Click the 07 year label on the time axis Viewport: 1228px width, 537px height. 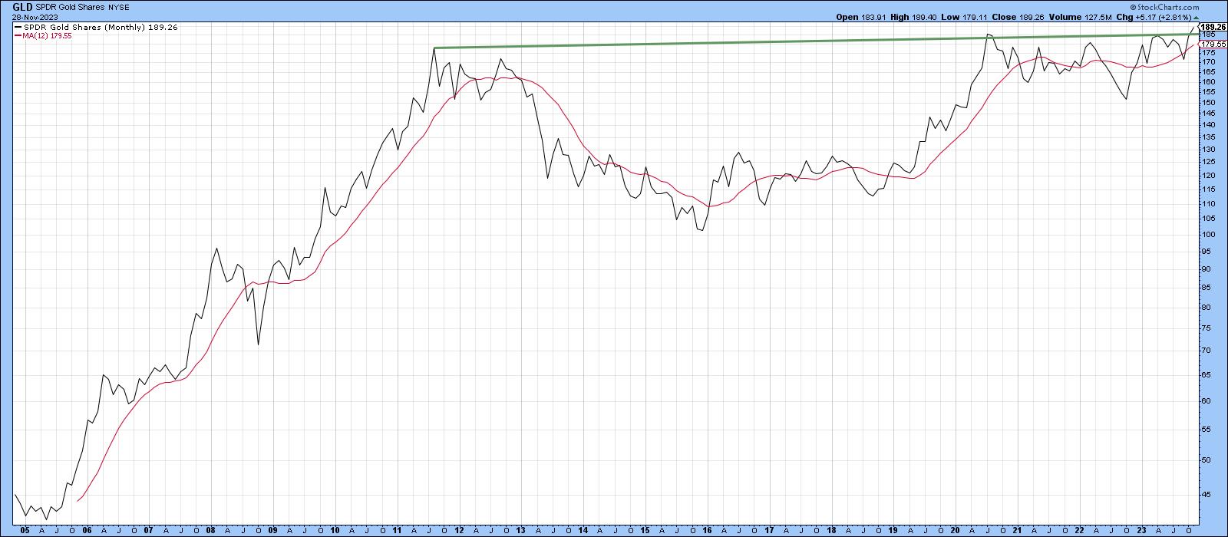click(149, 530)
